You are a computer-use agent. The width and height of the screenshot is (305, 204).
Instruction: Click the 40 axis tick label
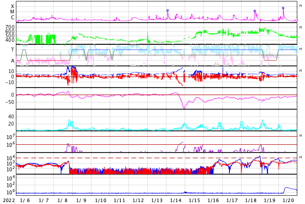click(11, 117)
